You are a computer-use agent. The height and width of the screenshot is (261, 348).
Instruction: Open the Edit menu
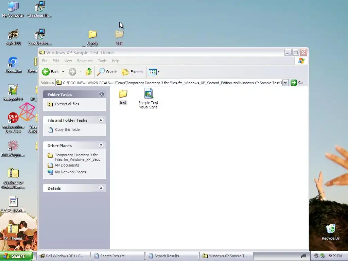tap(56, 61)
